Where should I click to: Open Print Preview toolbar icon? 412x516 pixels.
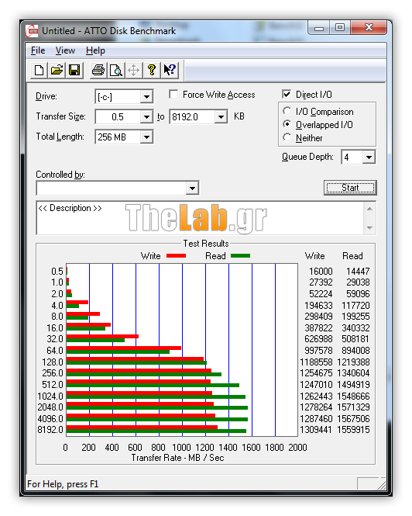[x=116, y=70]
